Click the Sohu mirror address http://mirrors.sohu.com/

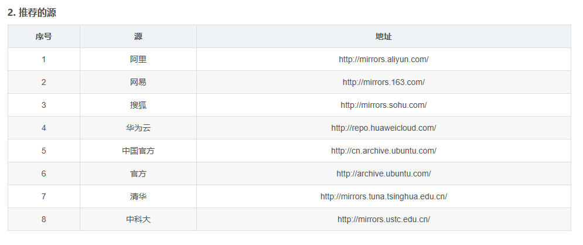point(383,105)
